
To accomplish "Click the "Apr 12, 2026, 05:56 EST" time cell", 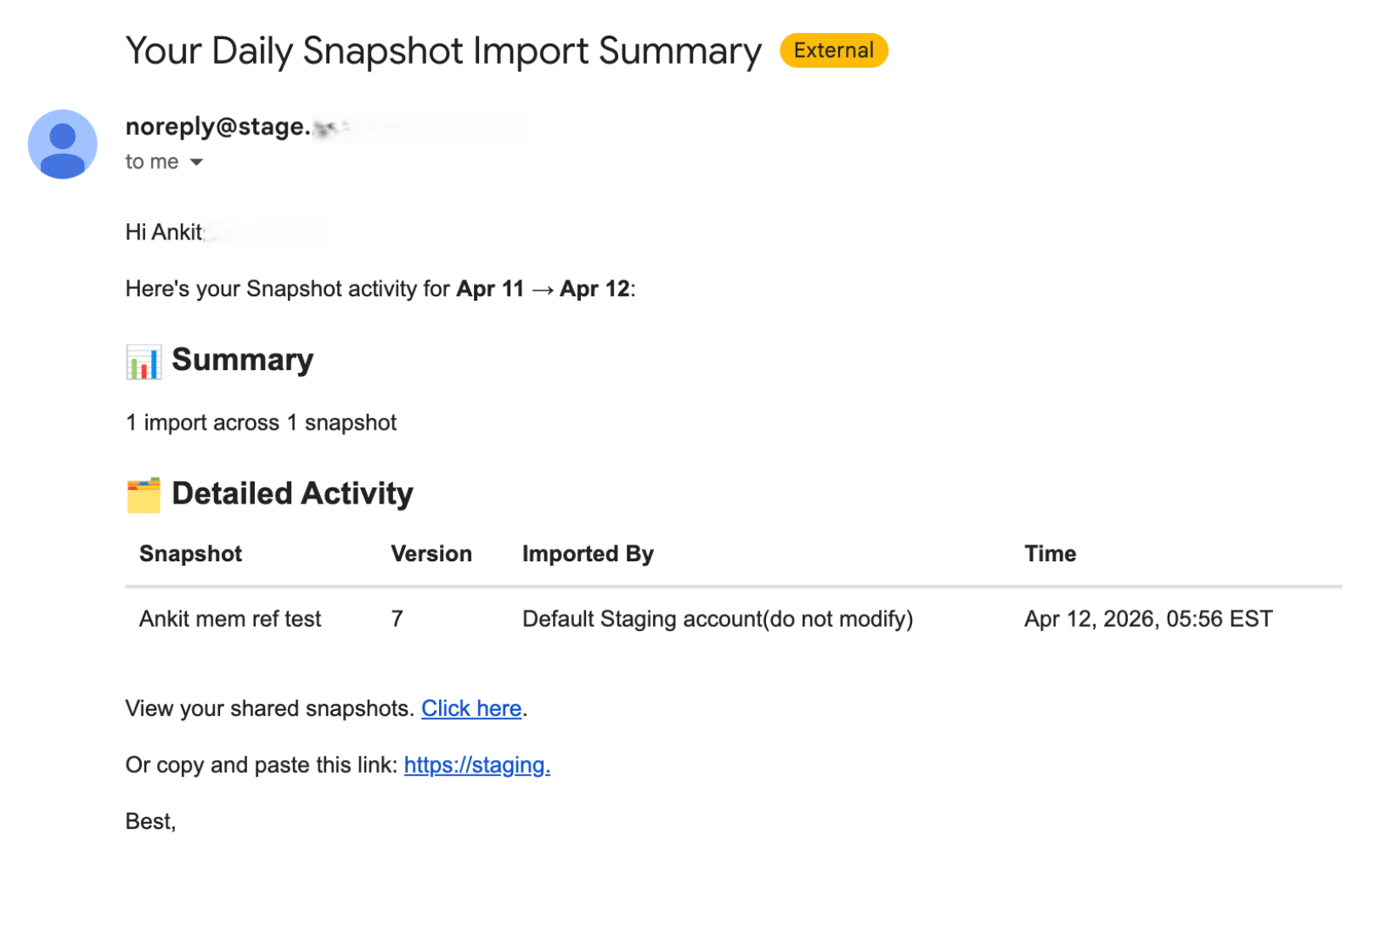I will point(1148,619).
